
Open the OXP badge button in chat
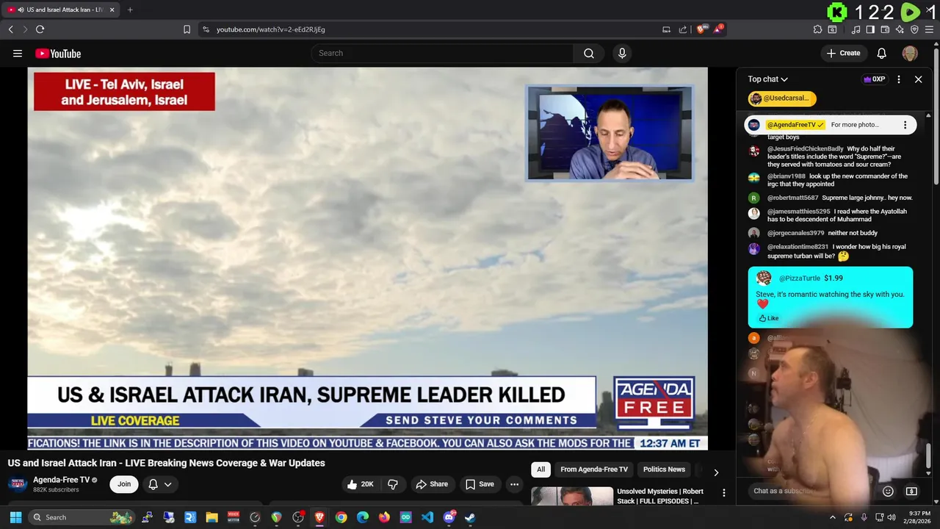[874, 79]
